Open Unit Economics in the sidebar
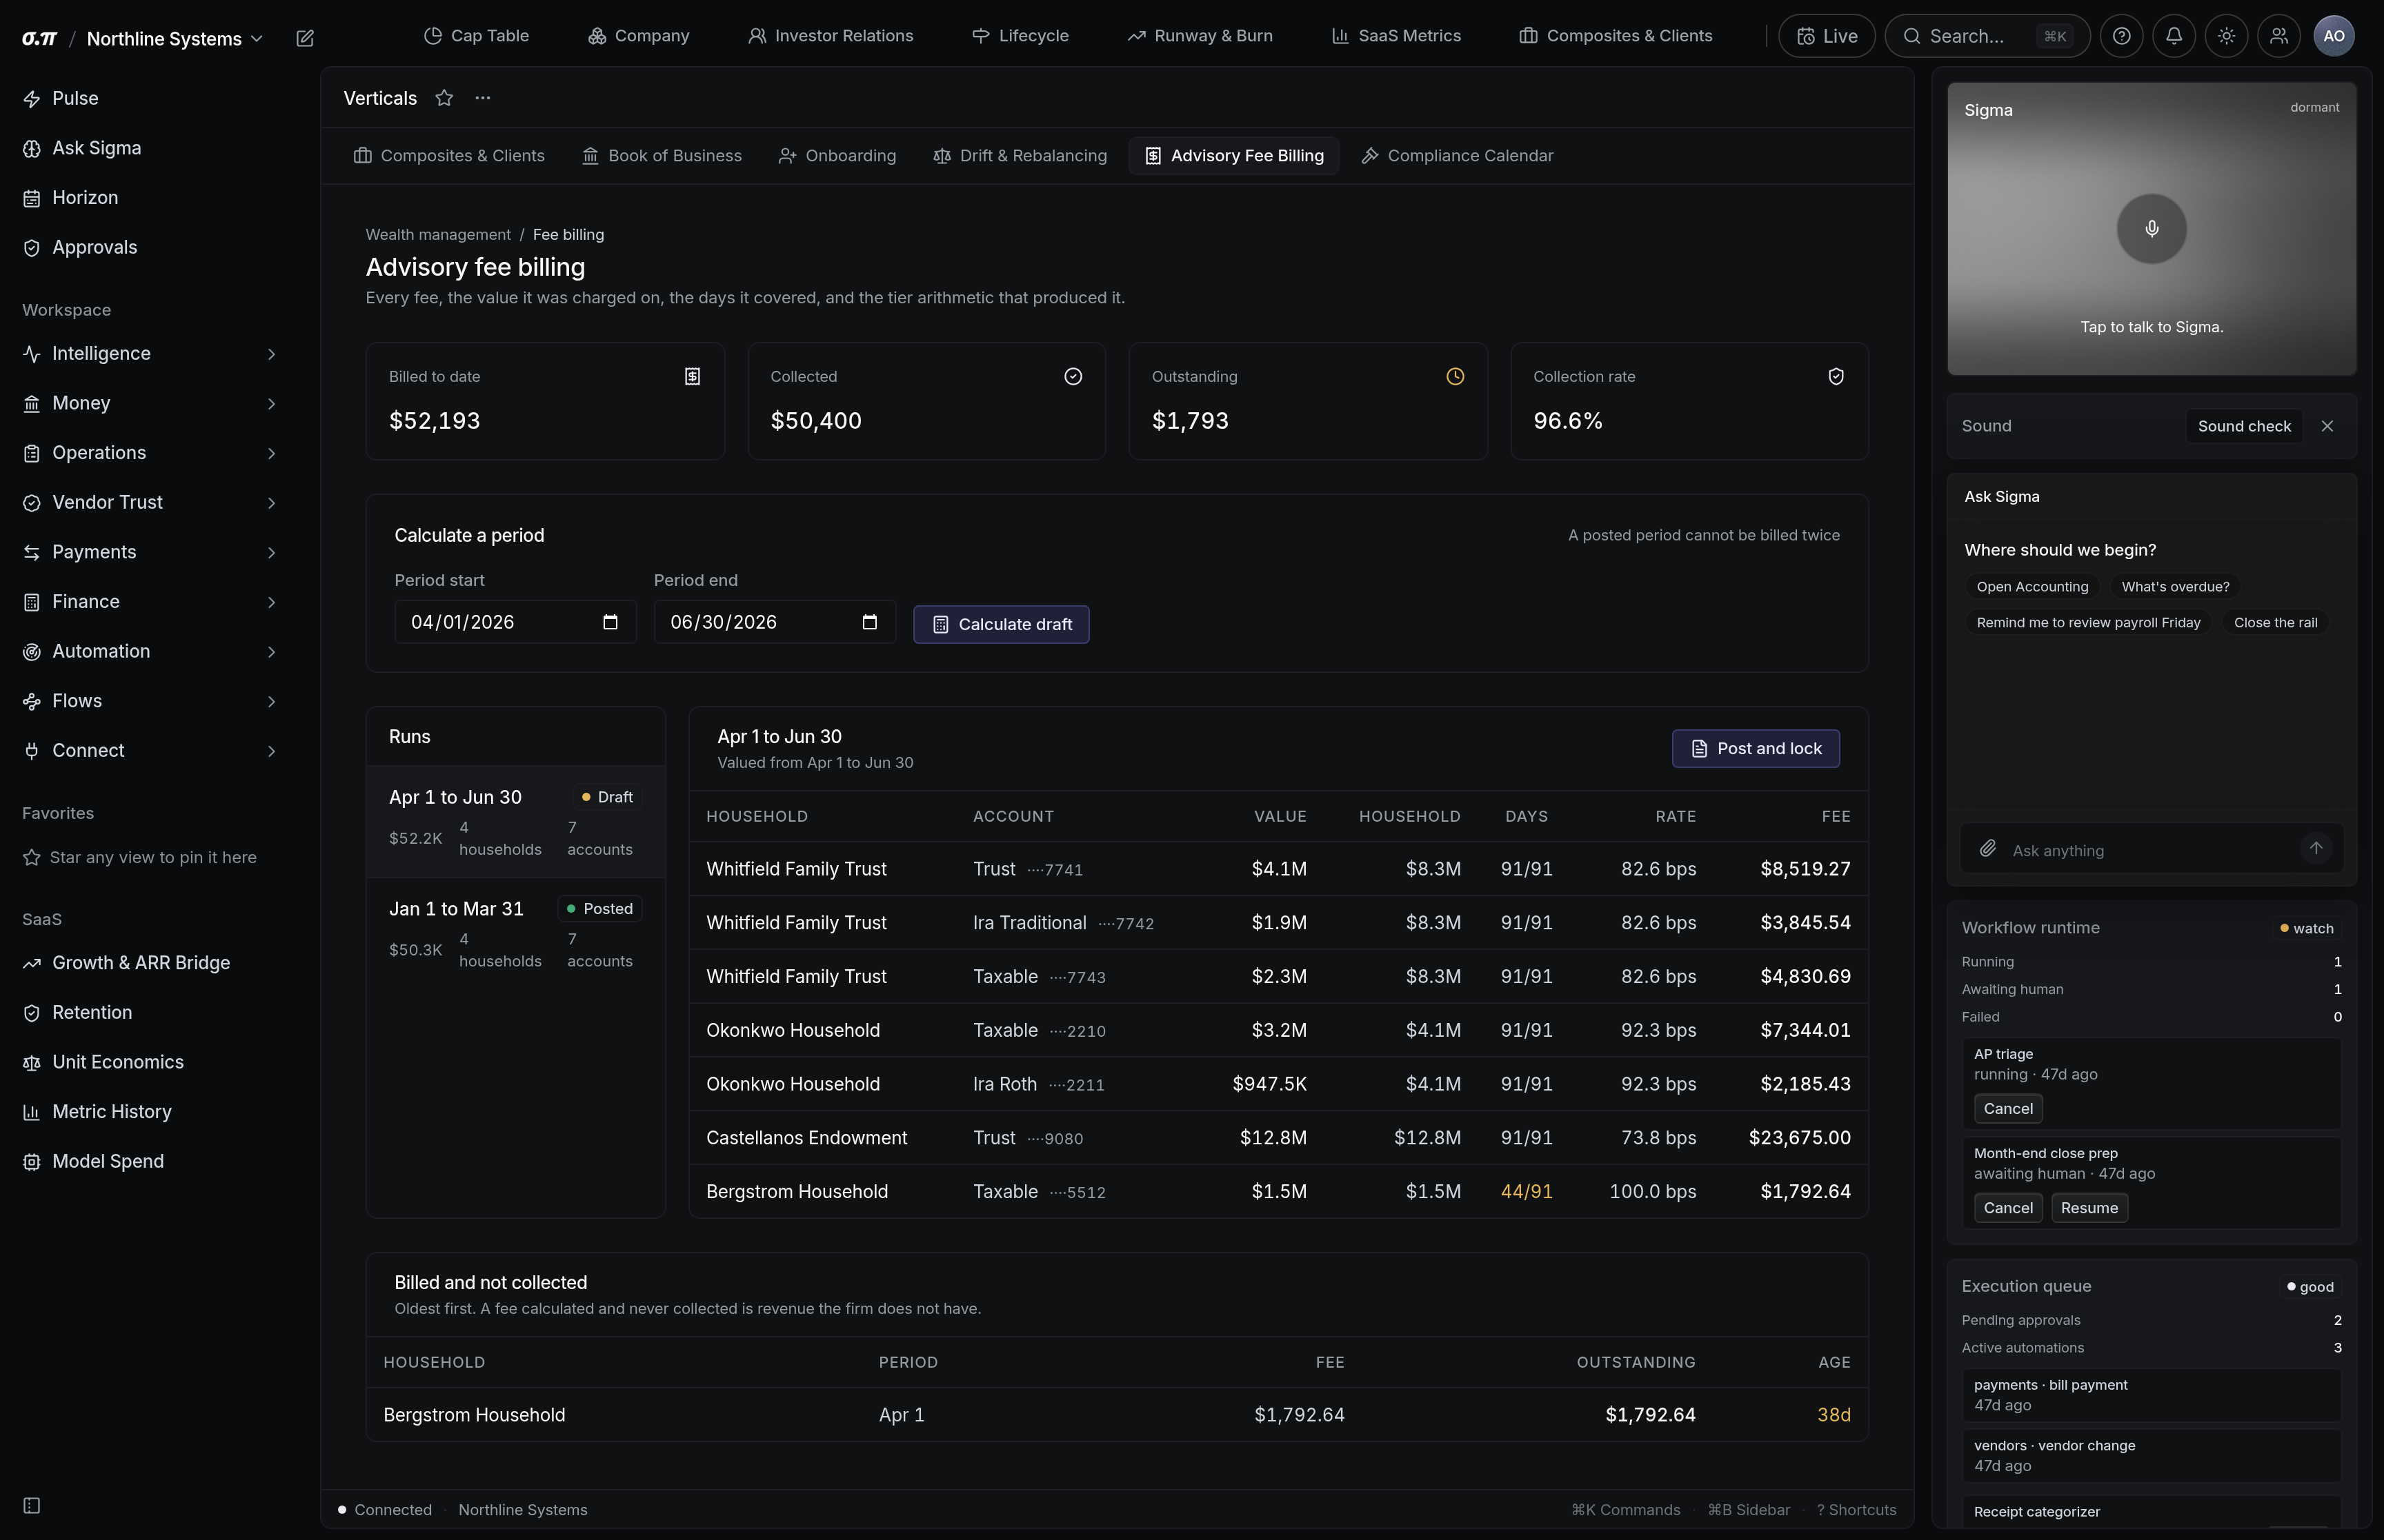This screenshot has height=1540, width=2384. [x=150, y=1062]
